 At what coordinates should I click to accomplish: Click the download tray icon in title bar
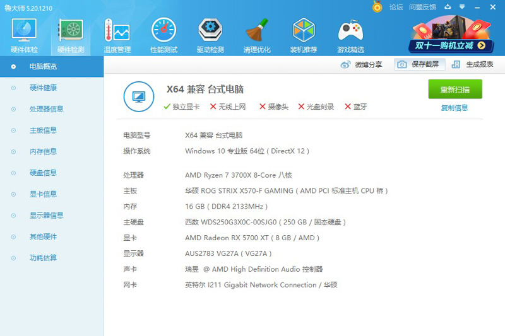point(448,7)
